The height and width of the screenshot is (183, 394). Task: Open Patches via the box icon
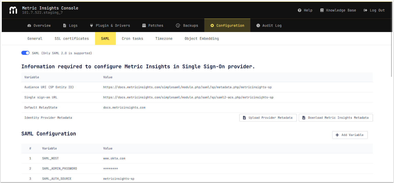point(144,26)
